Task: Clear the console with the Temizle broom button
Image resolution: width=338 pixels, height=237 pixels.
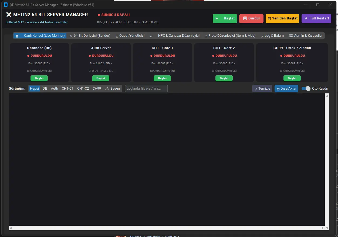Action: (x=262, y=89)
